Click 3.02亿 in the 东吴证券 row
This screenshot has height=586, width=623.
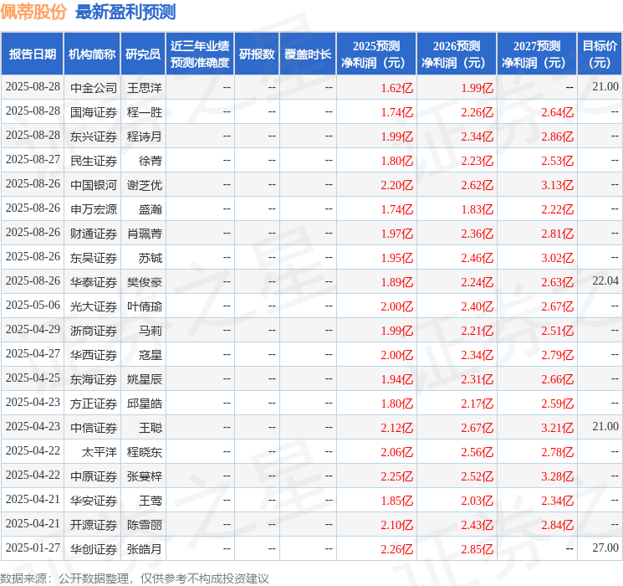pos(558,258)
